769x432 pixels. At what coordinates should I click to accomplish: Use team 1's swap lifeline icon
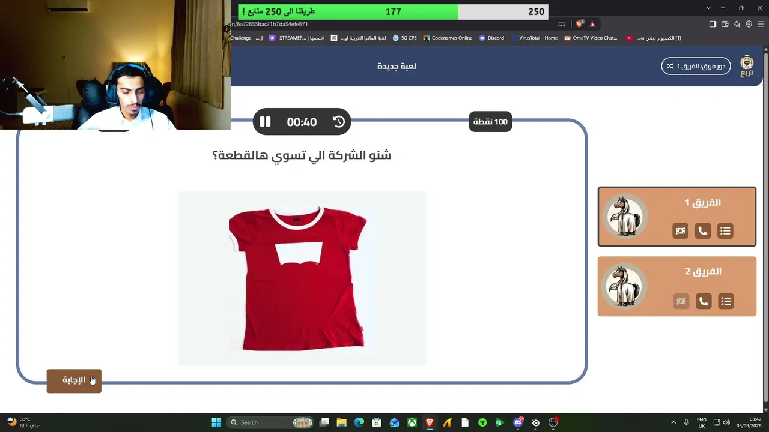coord(680,231)
